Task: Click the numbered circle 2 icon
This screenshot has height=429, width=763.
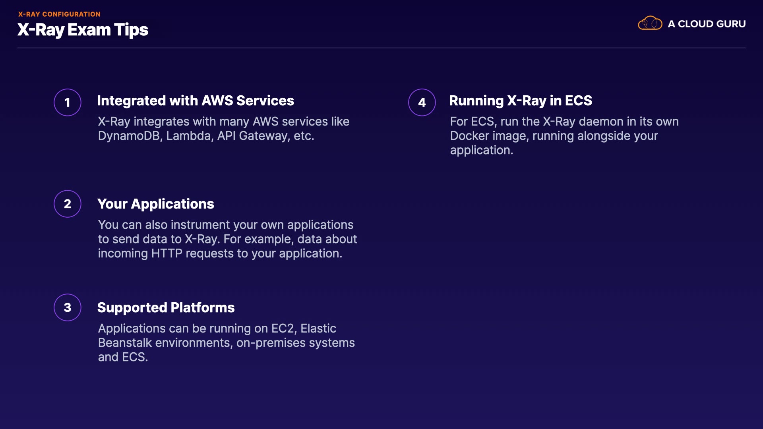Action: pos(68,204)
